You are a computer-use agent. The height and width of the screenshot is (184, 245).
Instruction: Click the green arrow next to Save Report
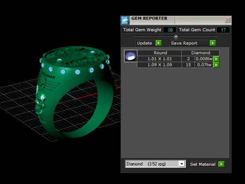click(x=213, y=43)
